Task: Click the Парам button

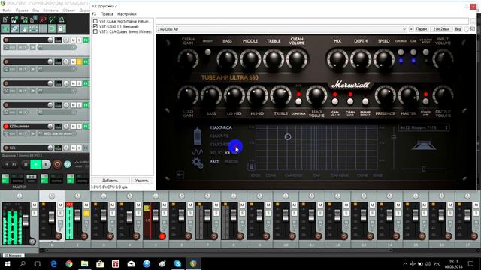Action: (x=422, y=29)
